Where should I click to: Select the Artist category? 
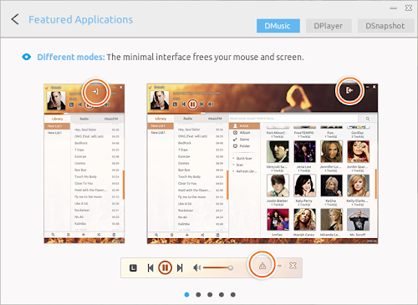point(244,126)
